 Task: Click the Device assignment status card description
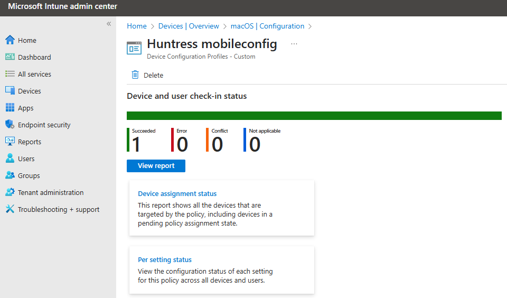pos(205,214)
